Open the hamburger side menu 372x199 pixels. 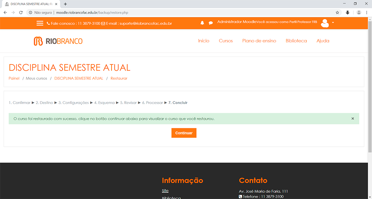click(x=40, y=23)
